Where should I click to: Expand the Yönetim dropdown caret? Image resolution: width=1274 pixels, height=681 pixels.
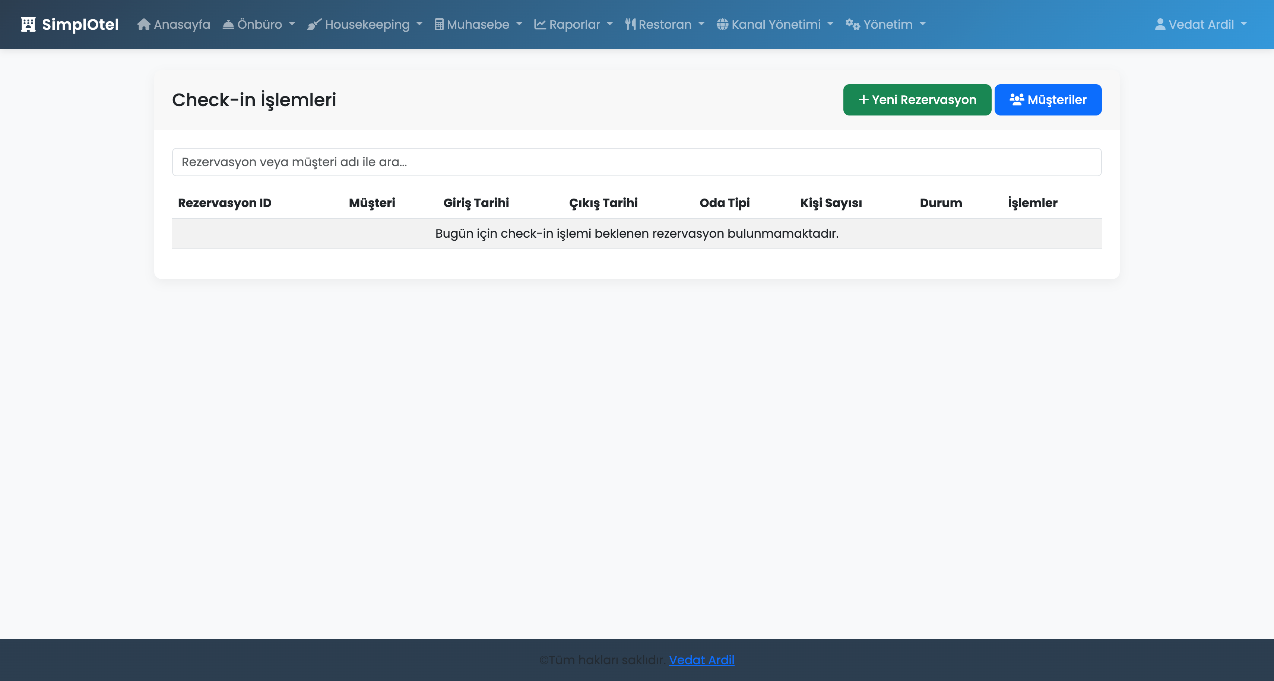[922, 24]
